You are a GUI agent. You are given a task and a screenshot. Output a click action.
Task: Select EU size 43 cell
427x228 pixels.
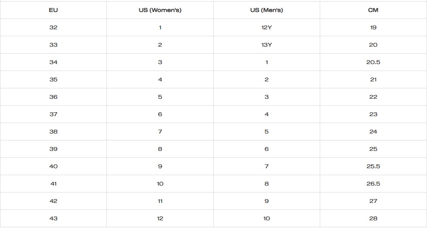pyautogui.click(x=53, y=218)
